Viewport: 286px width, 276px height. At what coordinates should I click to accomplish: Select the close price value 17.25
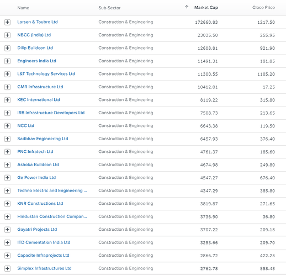269,87
